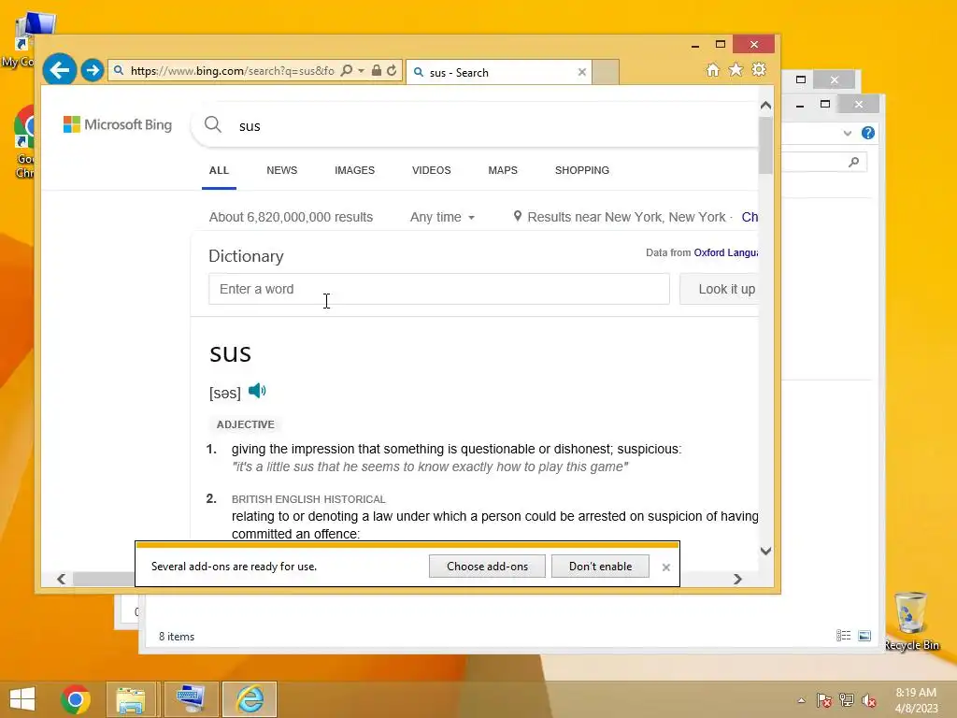Open File Explorer from the taskbar
The width and height of the screenshot is (957, 718).
coord(132,699)
